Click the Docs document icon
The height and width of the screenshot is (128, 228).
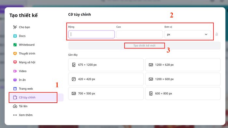(x=15, y=36)
